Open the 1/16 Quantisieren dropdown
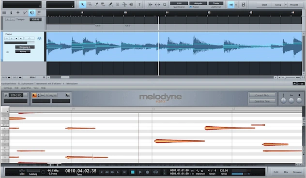The image size is (306, 178). click(179, 3)
